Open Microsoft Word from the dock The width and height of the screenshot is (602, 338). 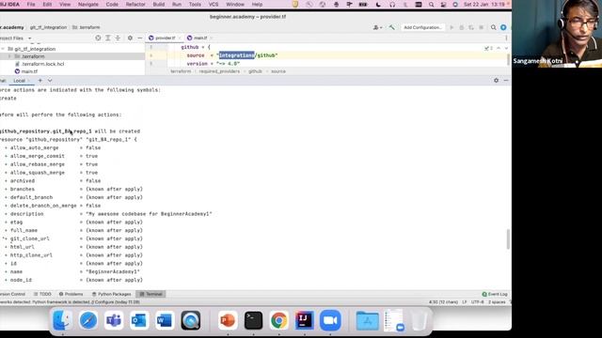tap(165, 320)
